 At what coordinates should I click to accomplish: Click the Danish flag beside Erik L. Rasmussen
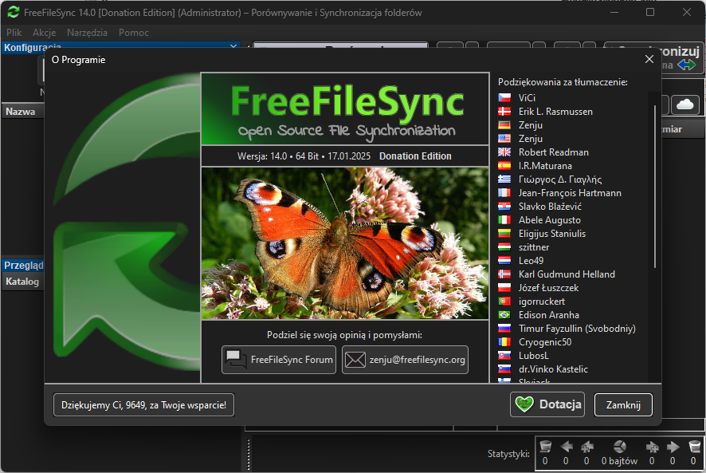click(504, 112)
